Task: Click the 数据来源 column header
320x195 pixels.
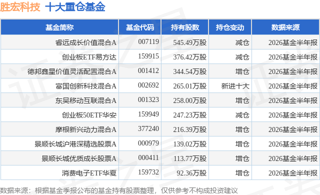Action: pos(285,27)
